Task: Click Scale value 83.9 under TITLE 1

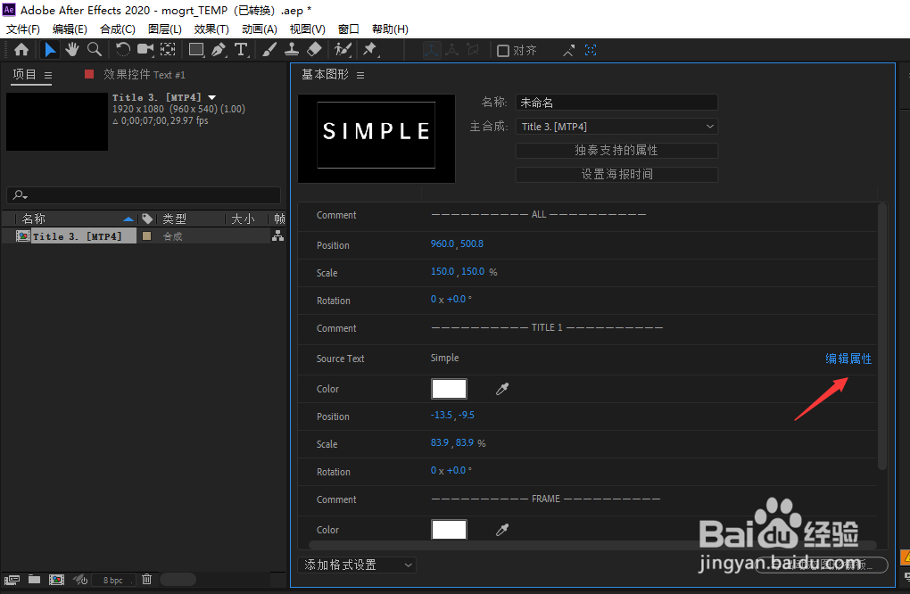Action: tap(439, 442)
